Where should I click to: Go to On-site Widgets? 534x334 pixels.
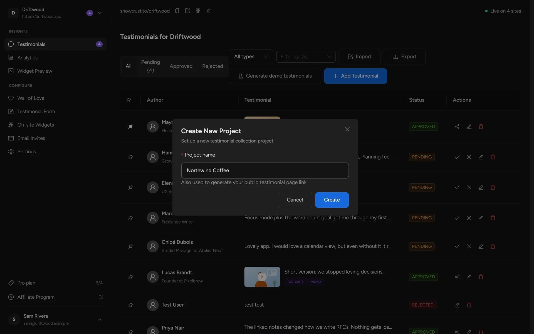coord(55,125)
